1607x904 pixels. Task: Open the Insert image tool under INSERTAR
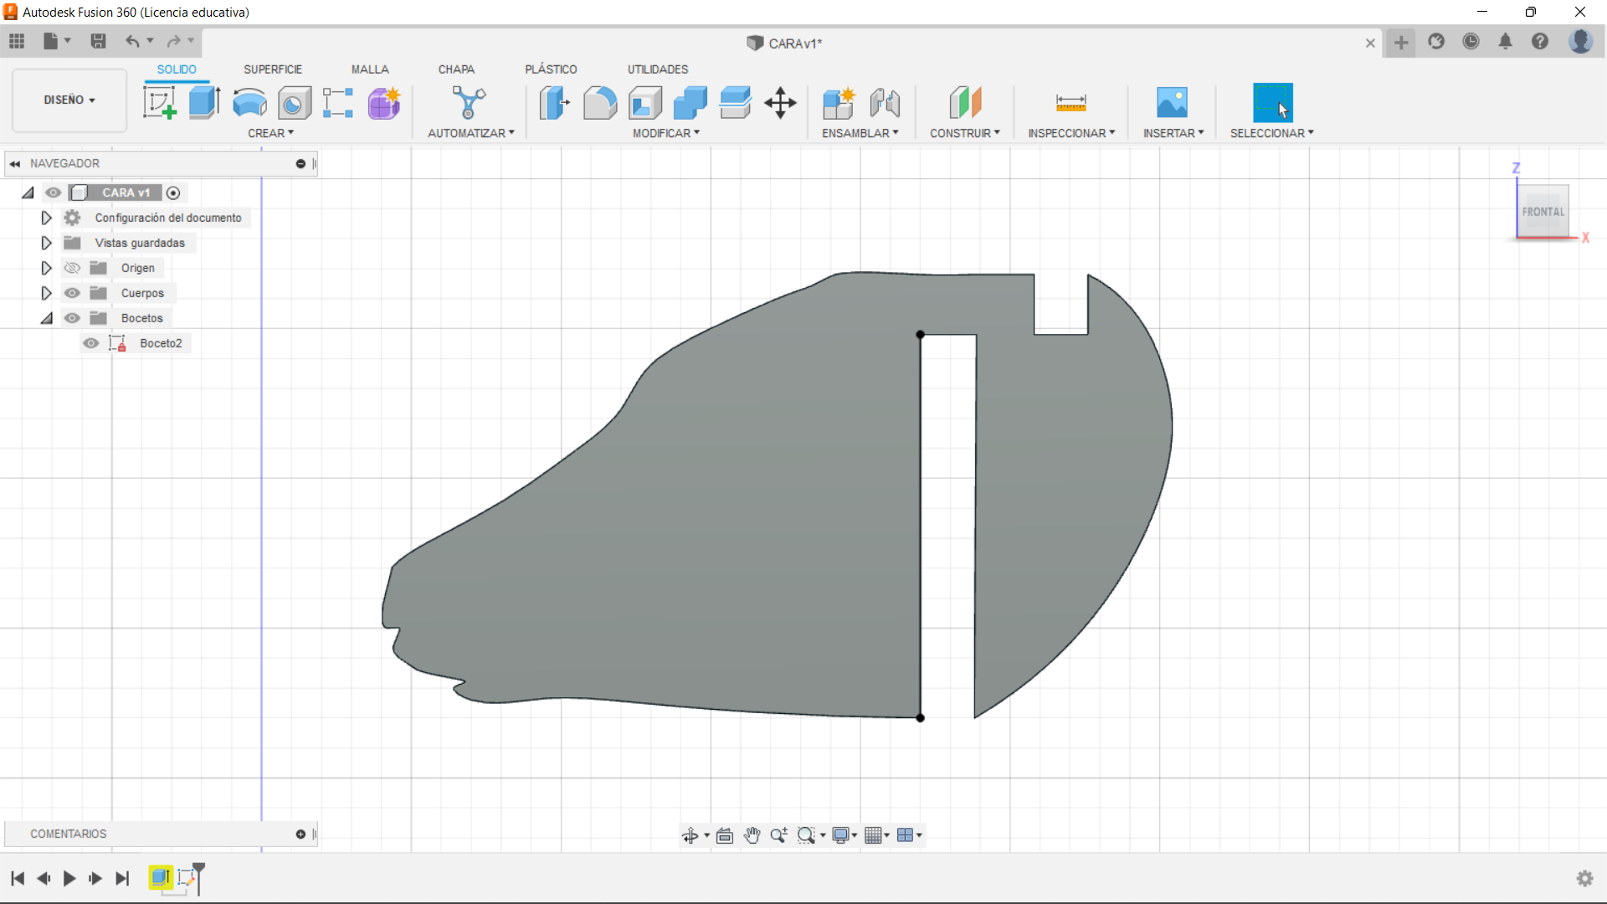1172,102
